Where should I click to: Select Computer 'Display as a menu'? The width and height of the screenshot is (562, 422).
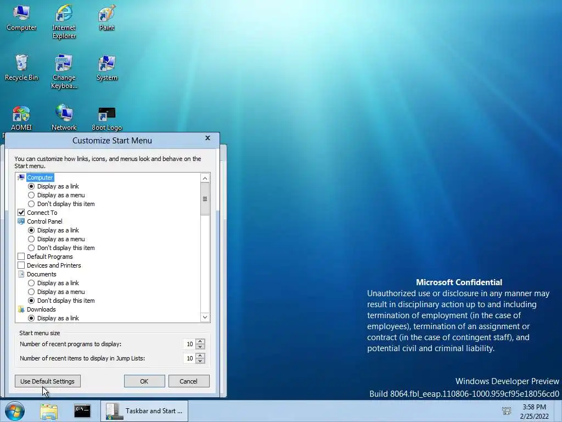point(31,195)
